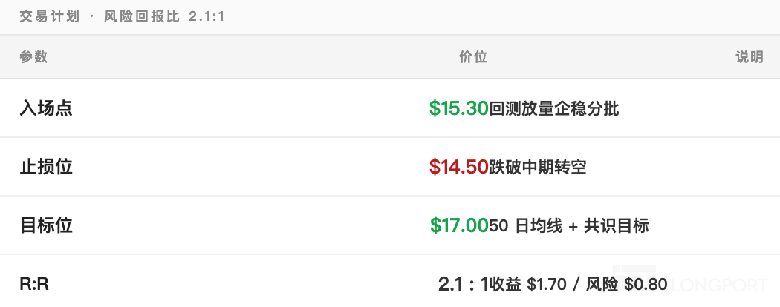
Task: Select the 止损位 row label
Action: coord(46,166)
